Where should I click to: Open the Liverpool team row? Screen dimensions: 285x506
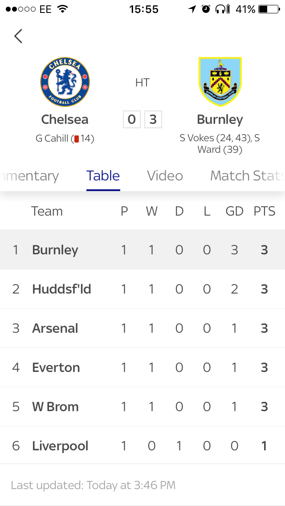click(142, 446)
